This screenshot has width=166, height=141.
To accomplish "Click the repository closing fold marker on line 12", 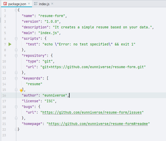I will tap(16, 73).
